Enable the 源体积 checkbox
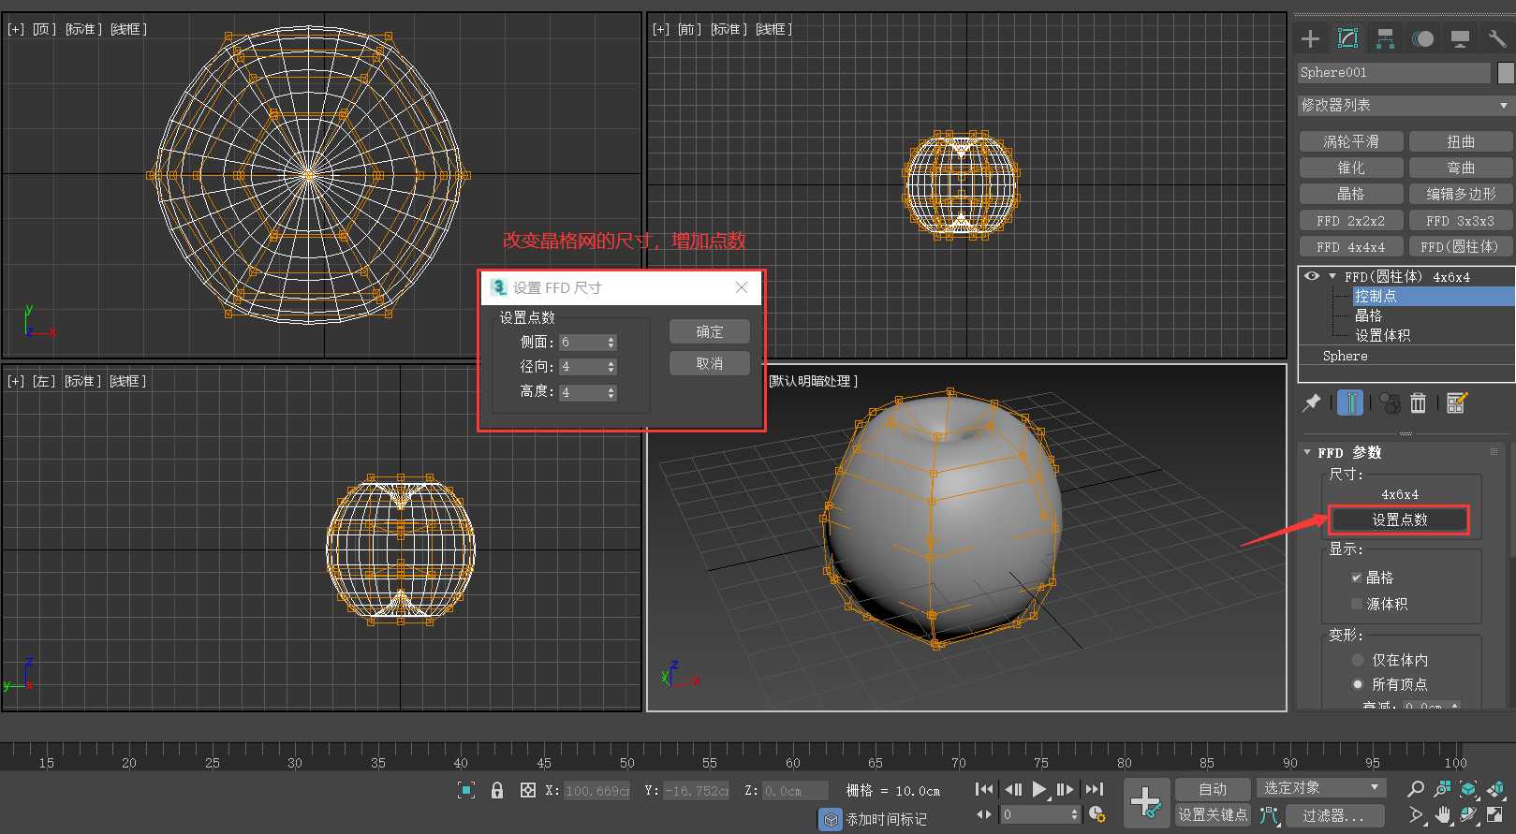This screenshot has width=1516, height=834. [x=1356, y=604]
